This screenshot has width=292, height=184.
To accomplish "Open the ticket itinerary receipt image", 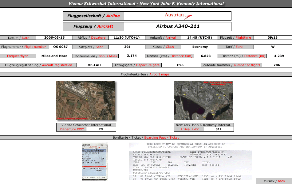I will point(191,162).
